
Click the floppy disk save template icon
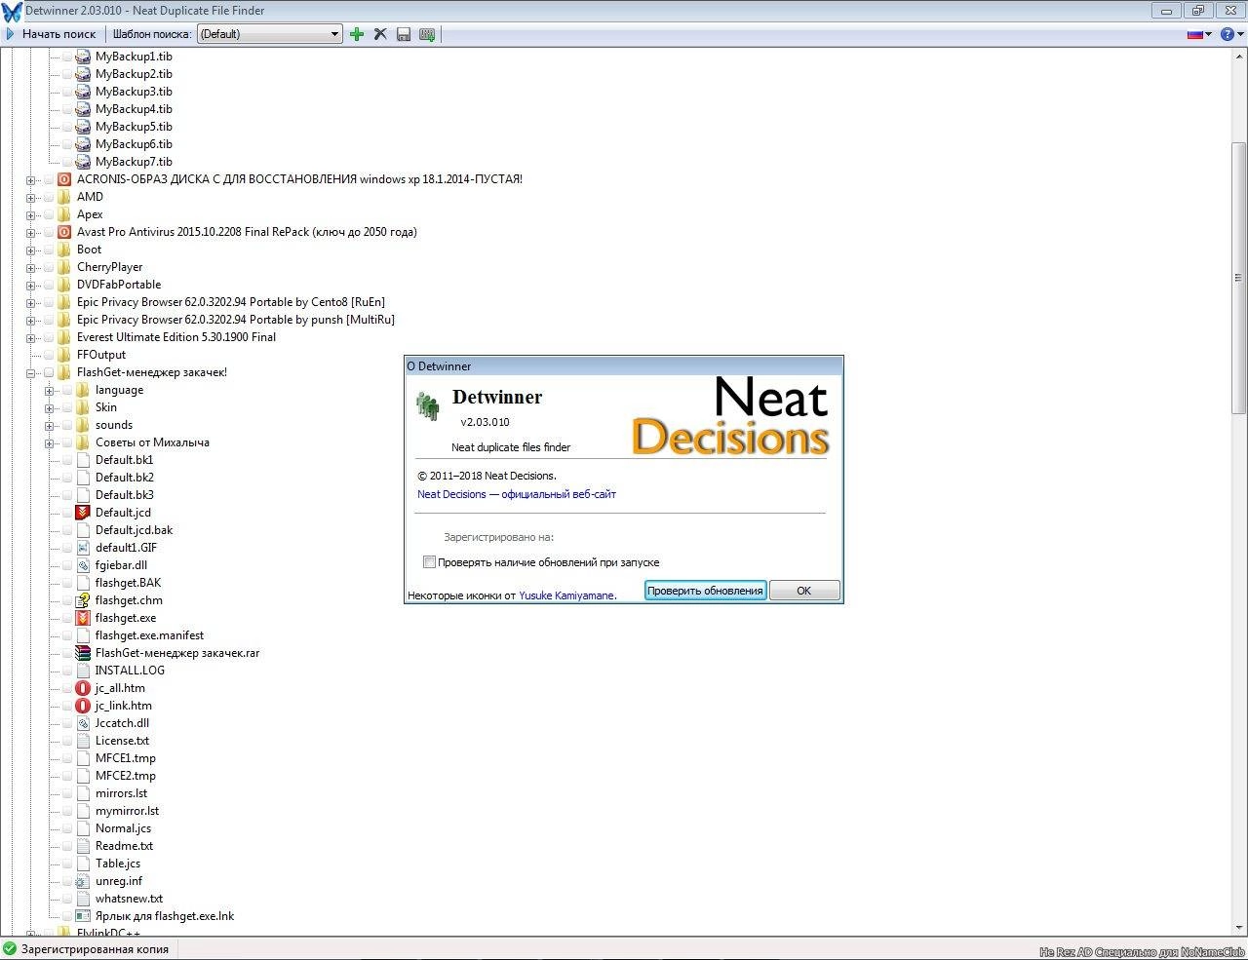coord(404,34)
